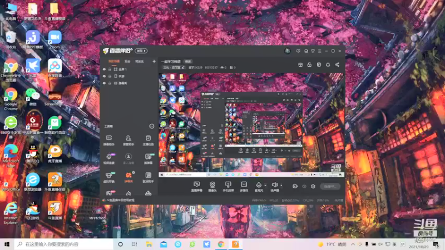445x250 pixels.
Task: Lock the 全屏1 source layer
Action: (x=110, y=69)
